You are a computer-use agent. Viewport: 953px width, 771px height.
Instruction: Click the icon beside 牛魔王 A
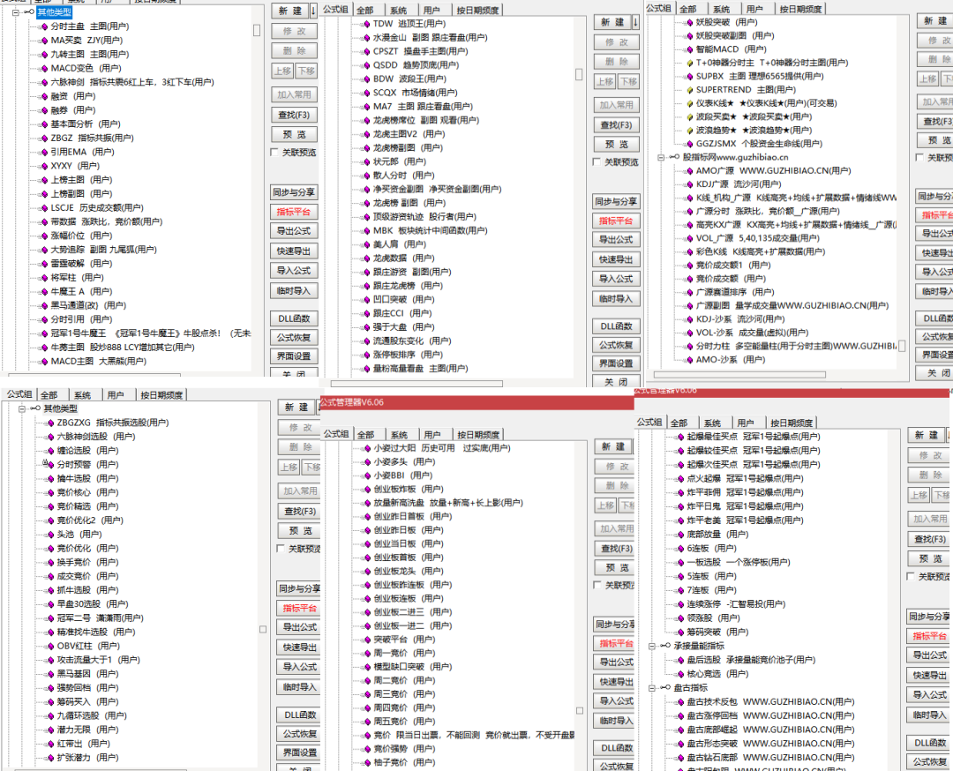44,292
